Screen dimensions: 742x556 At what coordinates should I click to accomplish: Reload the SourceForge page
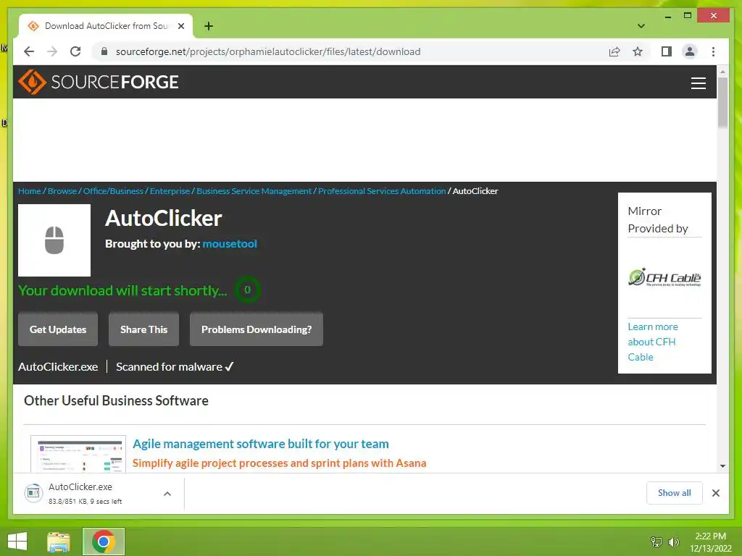pyautogui.click(x=75, y=51)
